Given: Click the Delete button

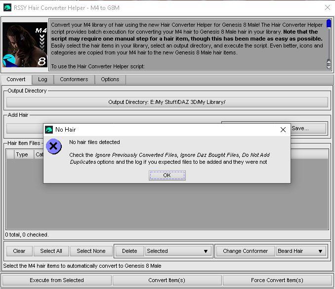Looking at the screenshot, I should click(129, 251).
